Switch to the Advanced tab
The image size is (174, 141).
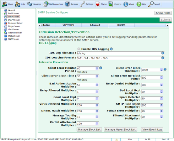pyautogui.click(x=95, y=25)
